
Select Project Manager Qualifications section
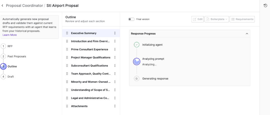pos(91,58)
